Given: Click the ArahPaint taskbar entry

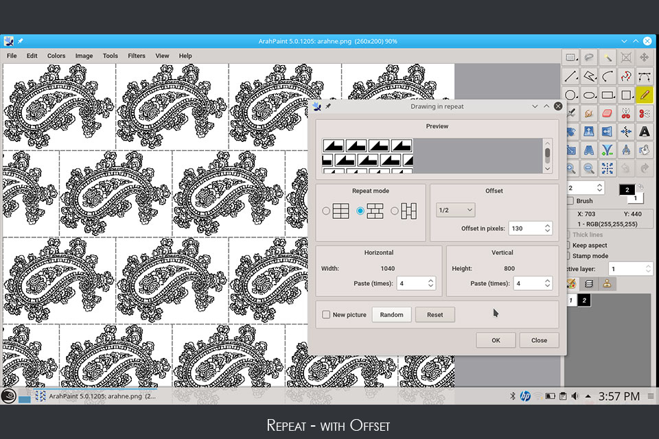Looking at the screenshot, I should click(95, 396).
